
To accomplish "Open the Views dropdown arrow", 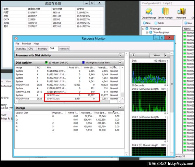I will [x=165, y=55].
